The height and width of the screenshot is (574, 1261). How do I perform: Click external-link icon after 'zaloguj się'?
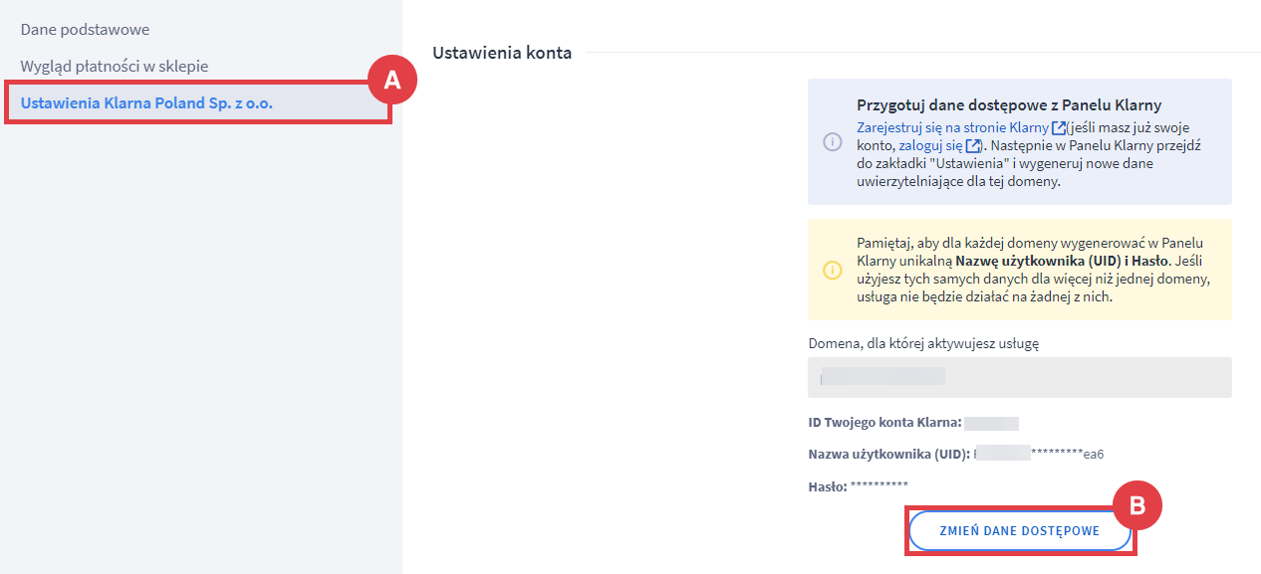(974, 145)
